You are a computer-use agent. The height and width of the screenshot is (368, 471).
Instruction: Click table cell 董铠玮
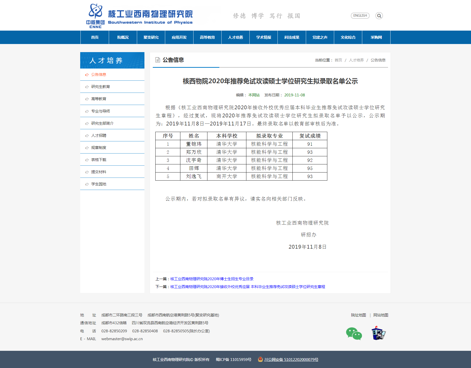194,144
